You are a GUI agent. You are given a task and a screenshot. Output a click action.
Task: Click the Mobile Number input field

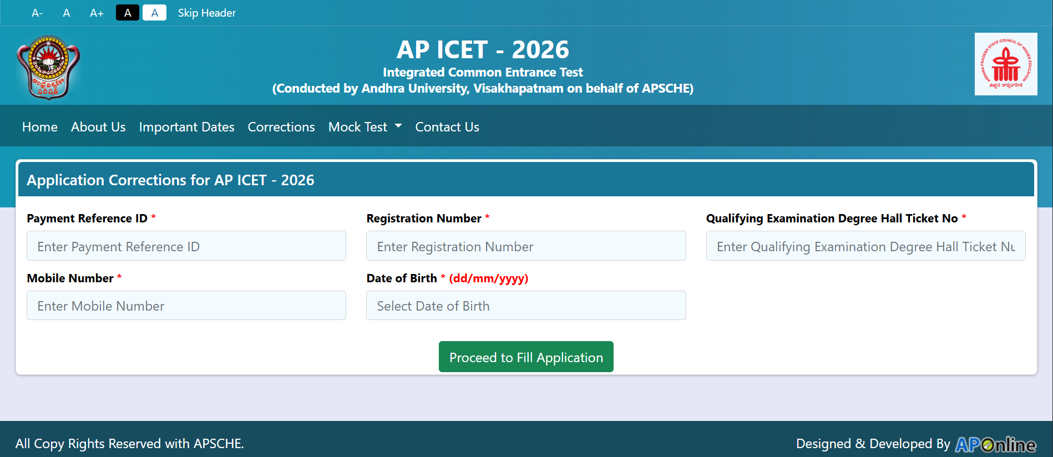pos(186,306)
